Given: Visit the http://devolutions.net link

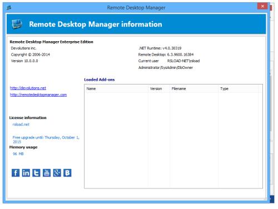Looking at the screenshot, I should 28,88.
